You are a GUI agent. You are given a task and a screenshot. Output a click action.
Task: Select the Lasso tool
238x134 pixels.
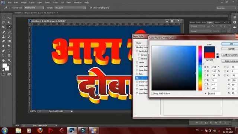click(3, 22)
